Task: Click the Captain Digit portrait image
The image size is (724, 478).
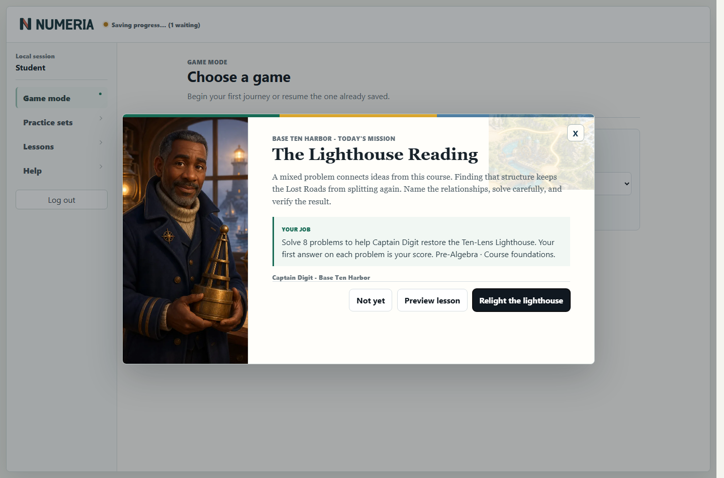Action: (x=186, y=241)
